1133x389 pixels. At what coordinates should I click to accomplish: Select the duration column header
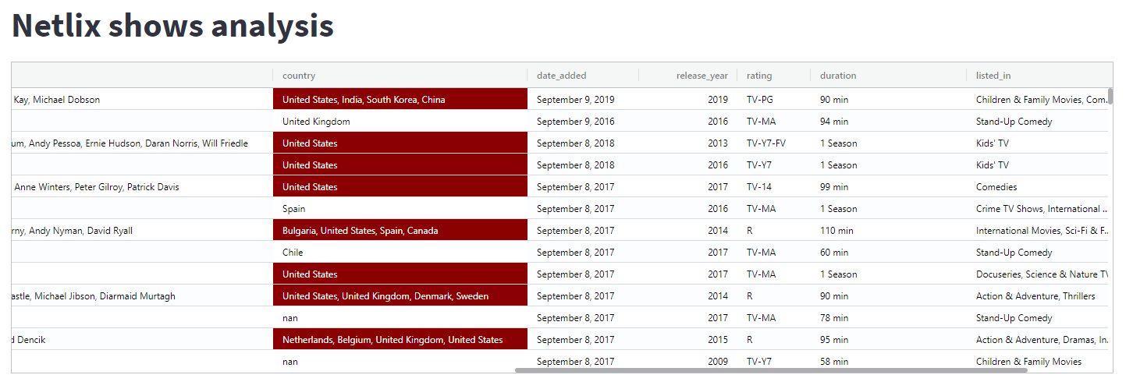click(838, 76)
